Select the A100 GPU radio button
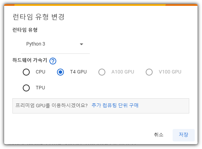 coord(102,72)
